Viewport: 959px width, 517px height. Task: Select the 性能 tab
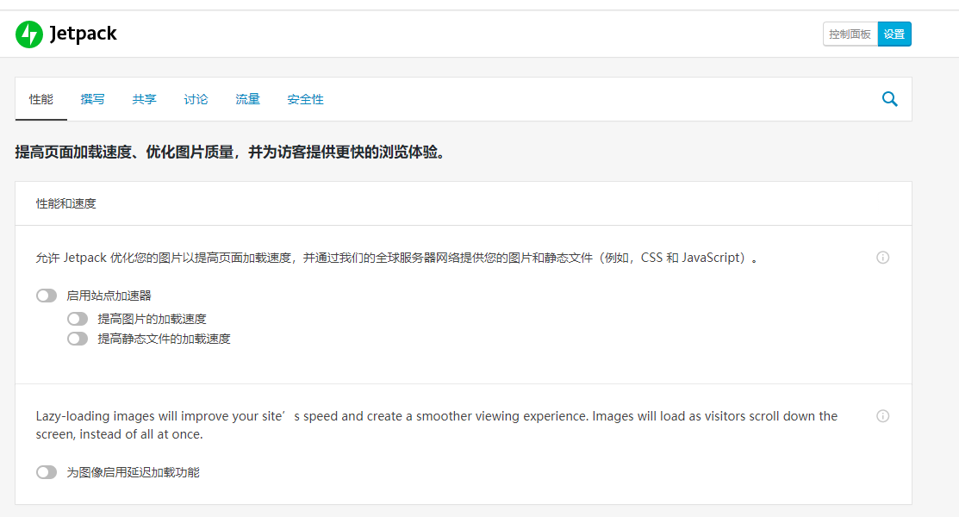[x=41, y=99]
